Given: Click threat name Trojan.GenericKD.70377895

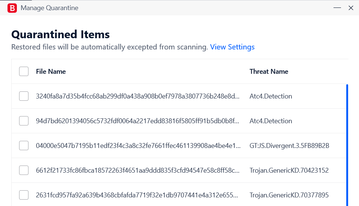Looking at the screenshot, I should click(x=289, y=195).
